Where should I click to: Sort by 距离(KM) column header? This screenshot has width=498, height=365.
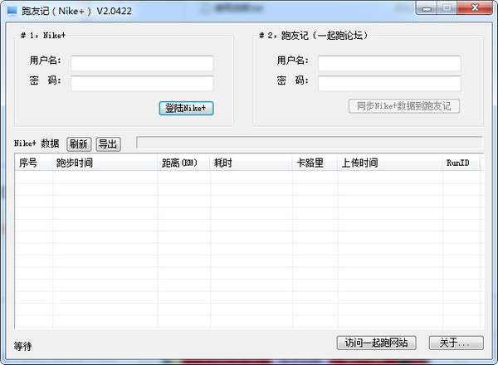click(183, 163)
